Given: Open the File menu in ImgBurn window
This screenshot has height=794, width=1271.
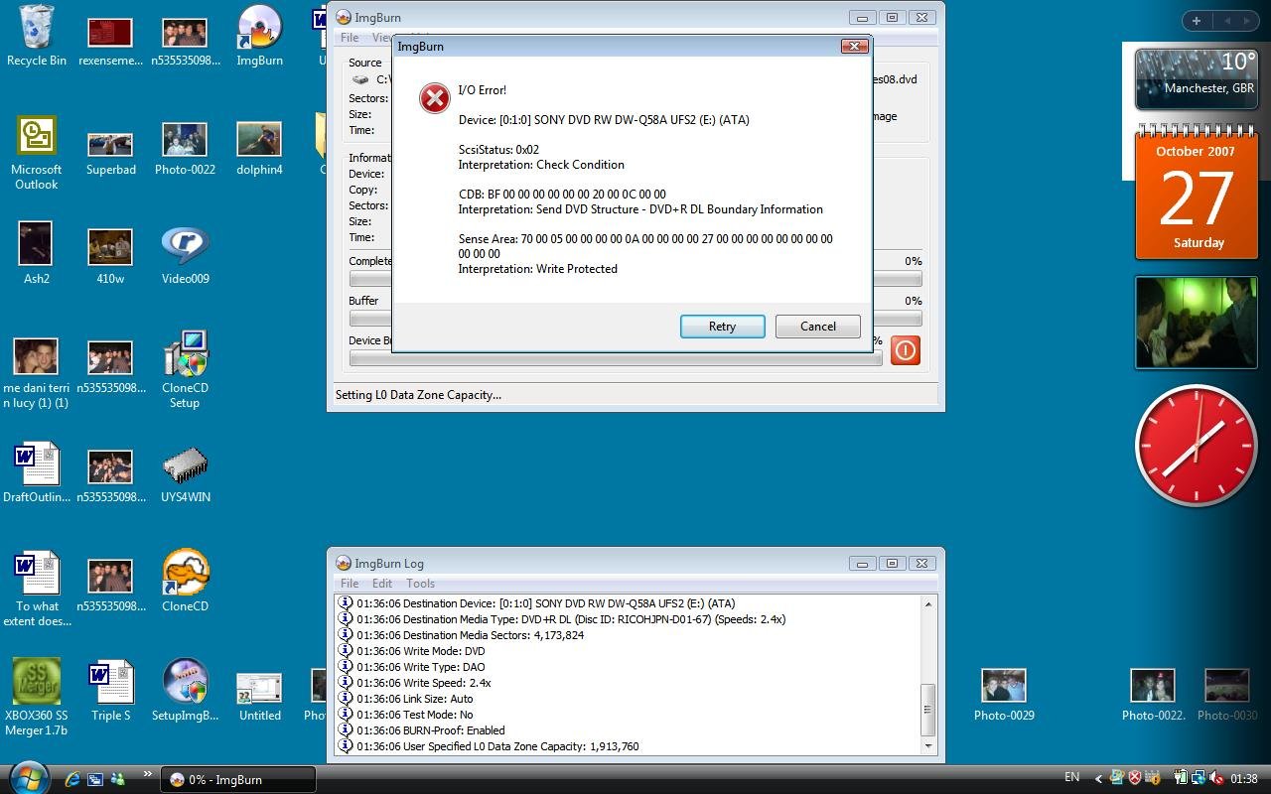Looking at the screenshot, I should click(x=350, y=38).
